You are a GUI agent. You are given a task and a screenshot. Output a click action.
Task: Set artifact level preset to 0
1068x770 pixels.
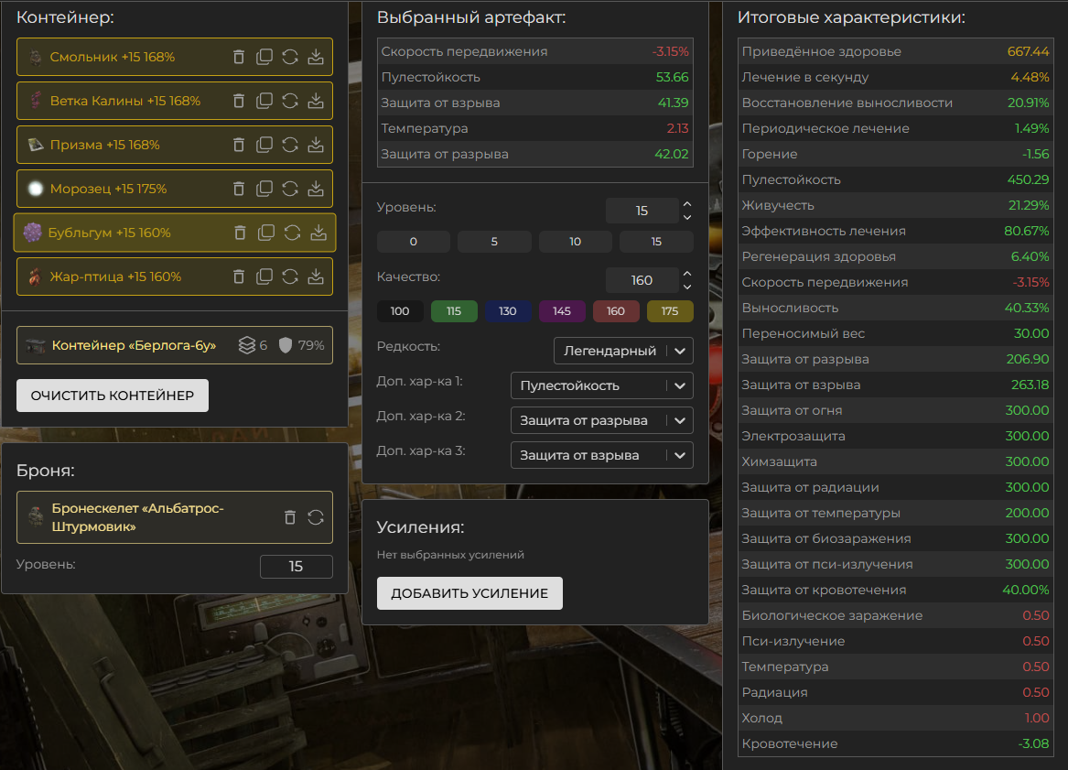click(414, 242)
